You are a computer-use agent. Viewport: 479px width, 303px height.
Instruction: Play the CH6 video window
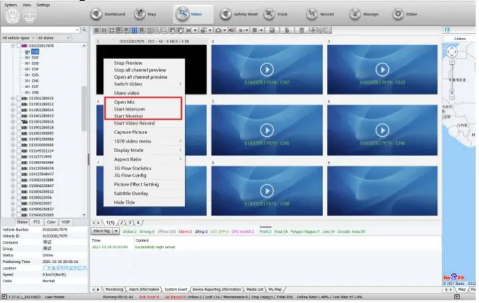(x=382, y=130)
